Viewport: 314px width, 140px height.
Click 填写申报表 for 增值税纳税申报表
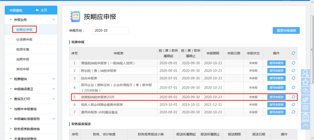point(276,63)
